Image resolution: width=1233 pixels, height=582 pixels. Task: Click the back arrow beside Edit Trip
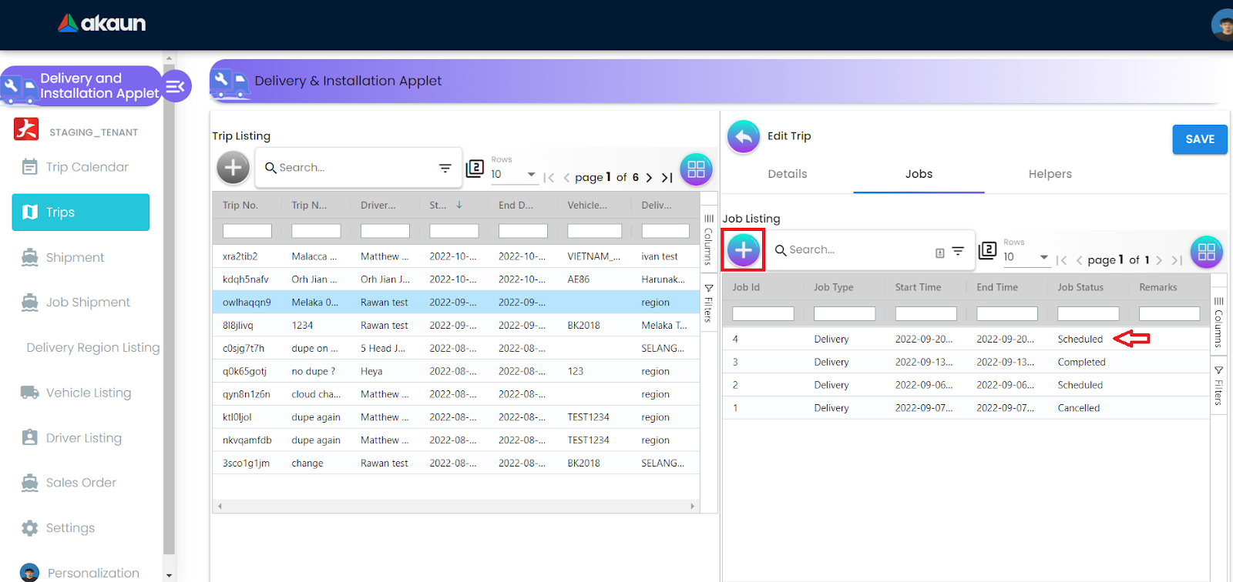click(743, 137)
